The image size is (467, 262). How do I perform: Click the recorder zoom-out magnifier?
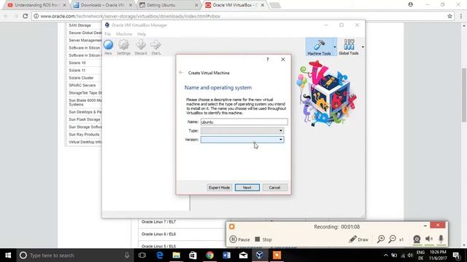tap(393, 239)
